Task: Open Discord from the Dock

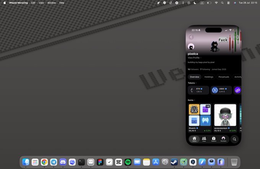Action: point(63,162)
